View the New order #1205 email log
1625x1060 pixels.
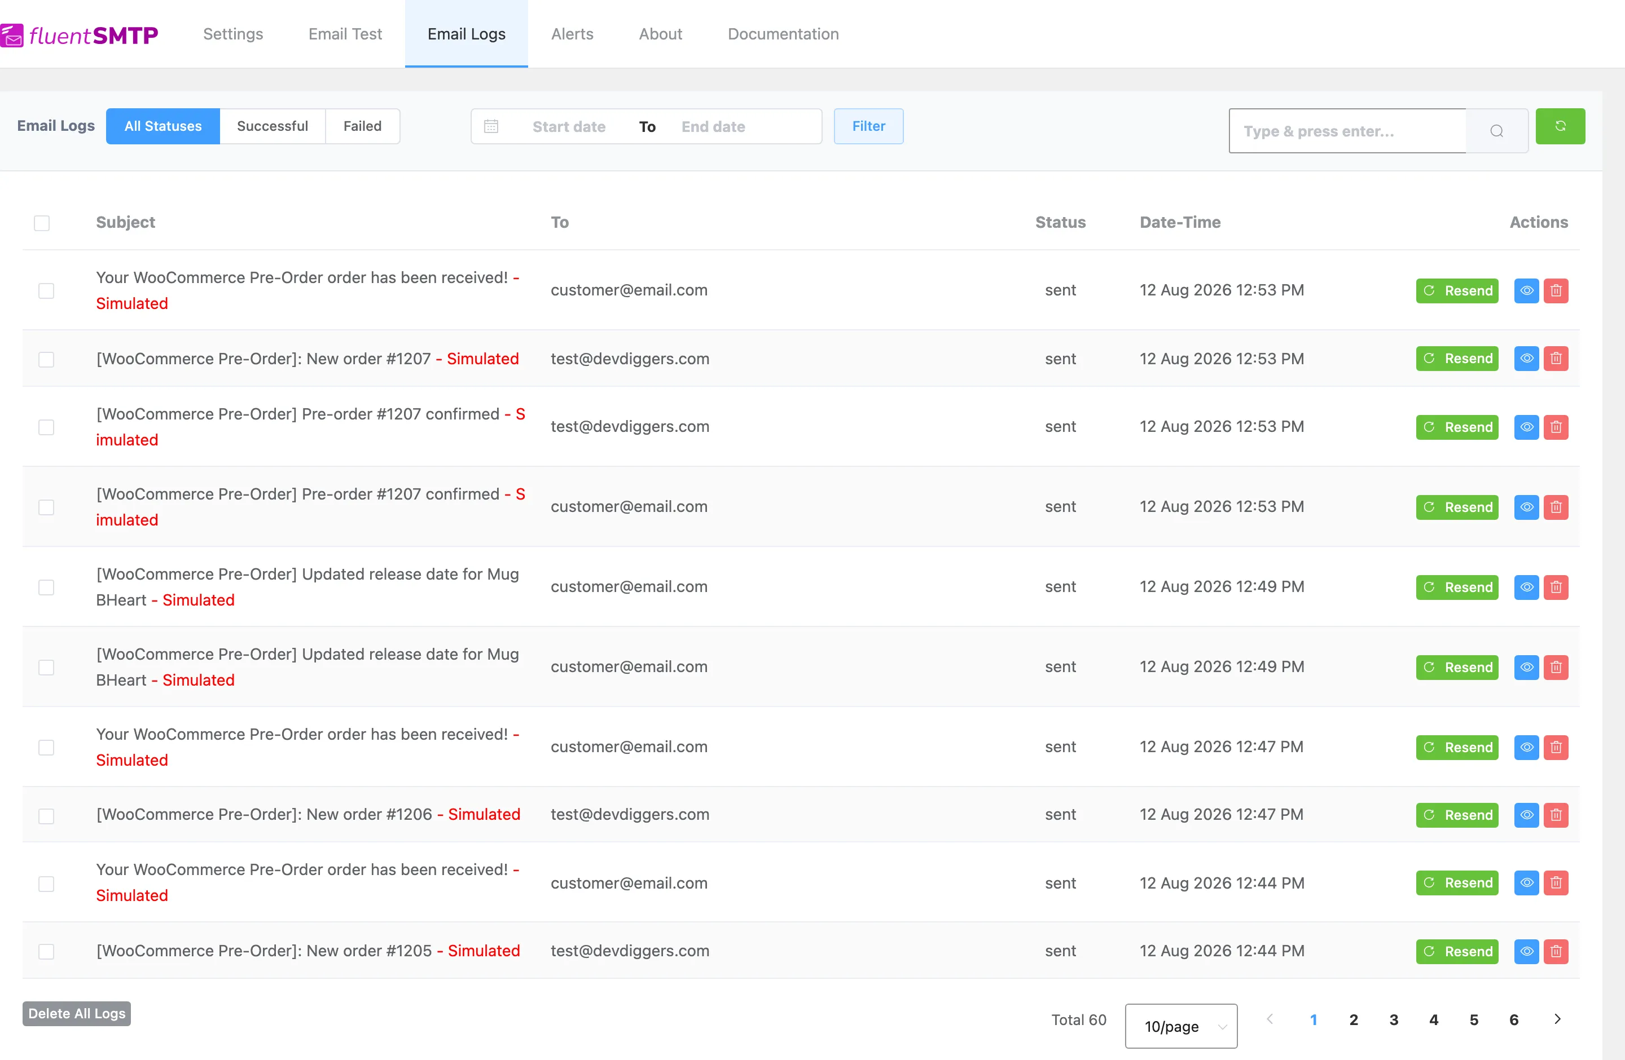pos(1527,951)
